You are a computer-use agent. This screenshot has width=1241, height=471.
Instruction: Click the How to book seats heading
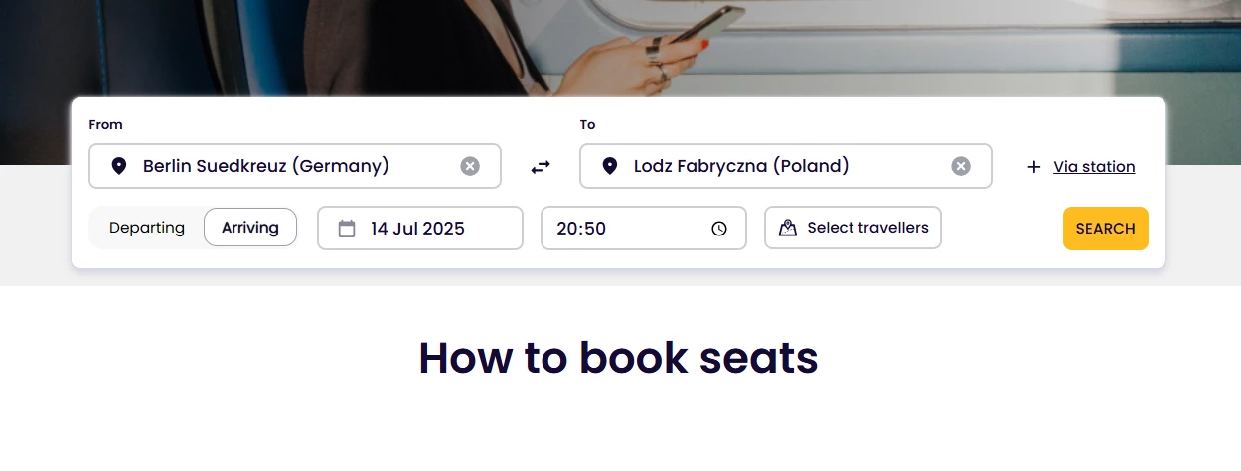[618, 358]
